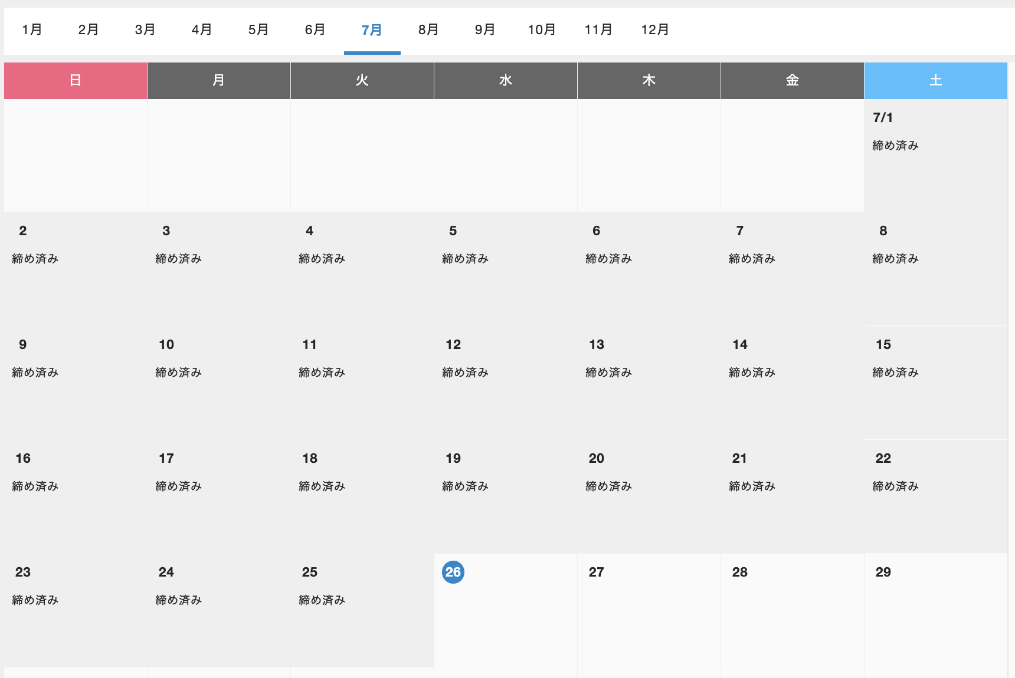Click the active 7月 tab
The image size is (1015, 678).
coord(372,29)
